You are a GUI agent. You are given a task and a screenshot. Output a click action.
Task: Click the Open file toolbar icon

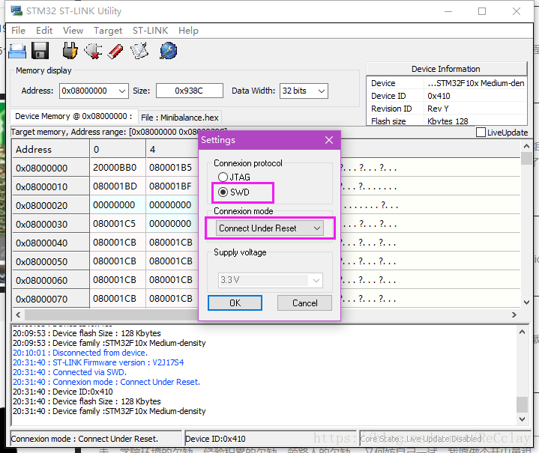pos(17,51)
